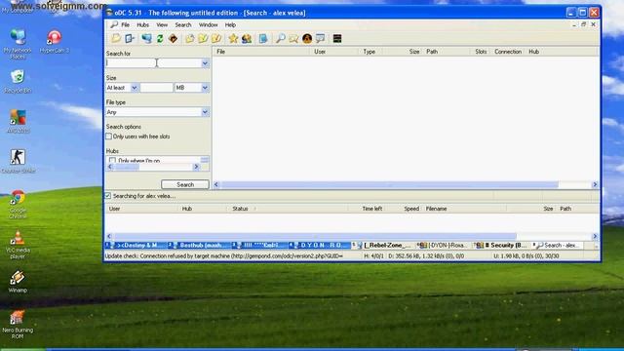Image resolution: width=624 pixels, height=351 pixels.
Task: Click the ADL search folder-magnifier icon
Action: pyautogui.click(x=293, y=39)
